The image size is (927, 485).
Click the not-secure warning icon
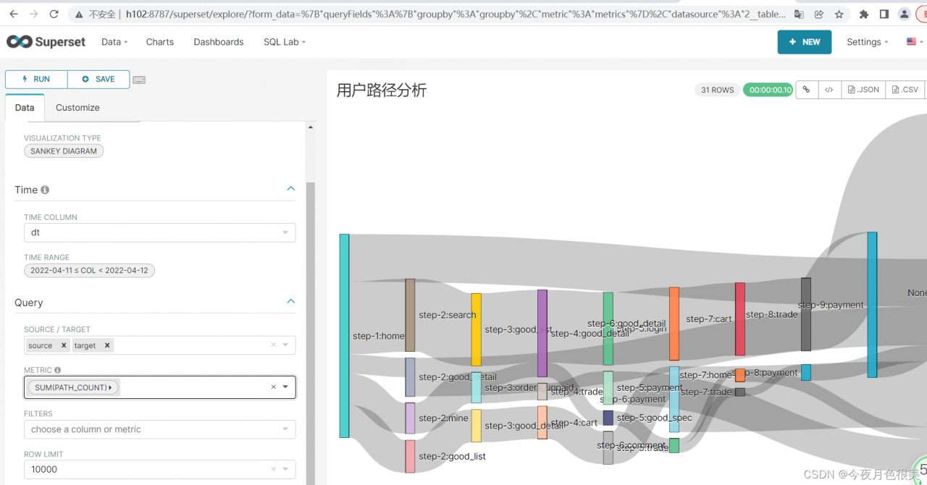(78, 14)
